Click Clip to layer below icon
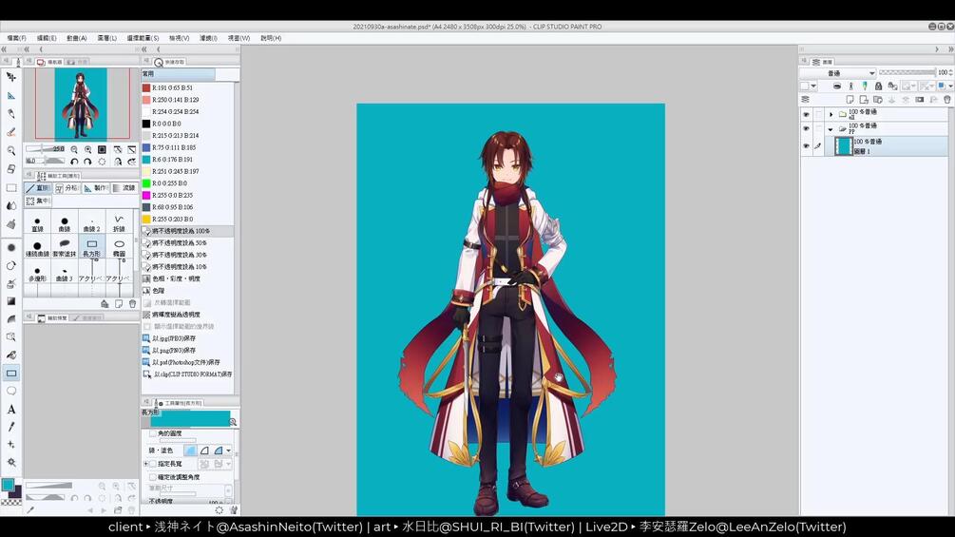Screen dimensions: 955x537 click(837, 86)
